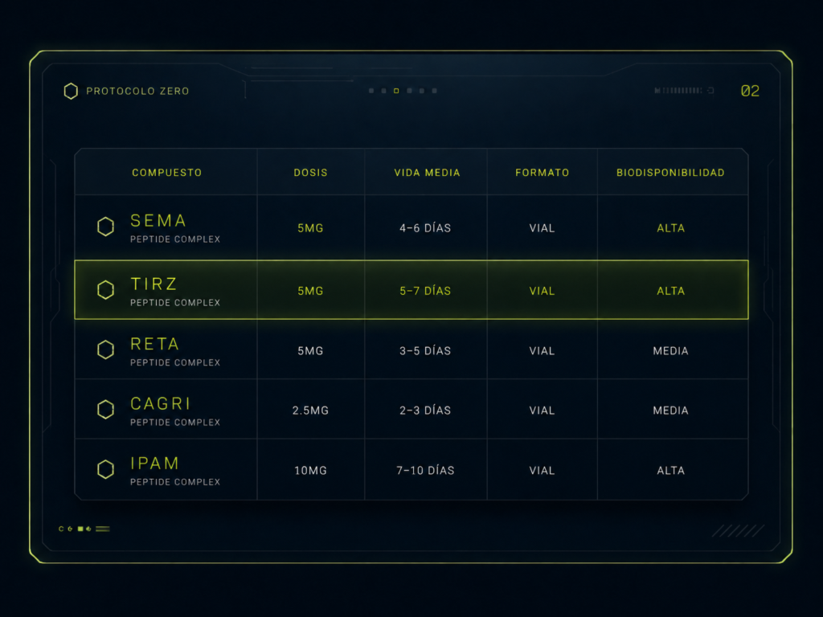The width and height of the screenshot is (823, 617).
Task: Switch to the last pagination dot
Action: tap(434, 91)
